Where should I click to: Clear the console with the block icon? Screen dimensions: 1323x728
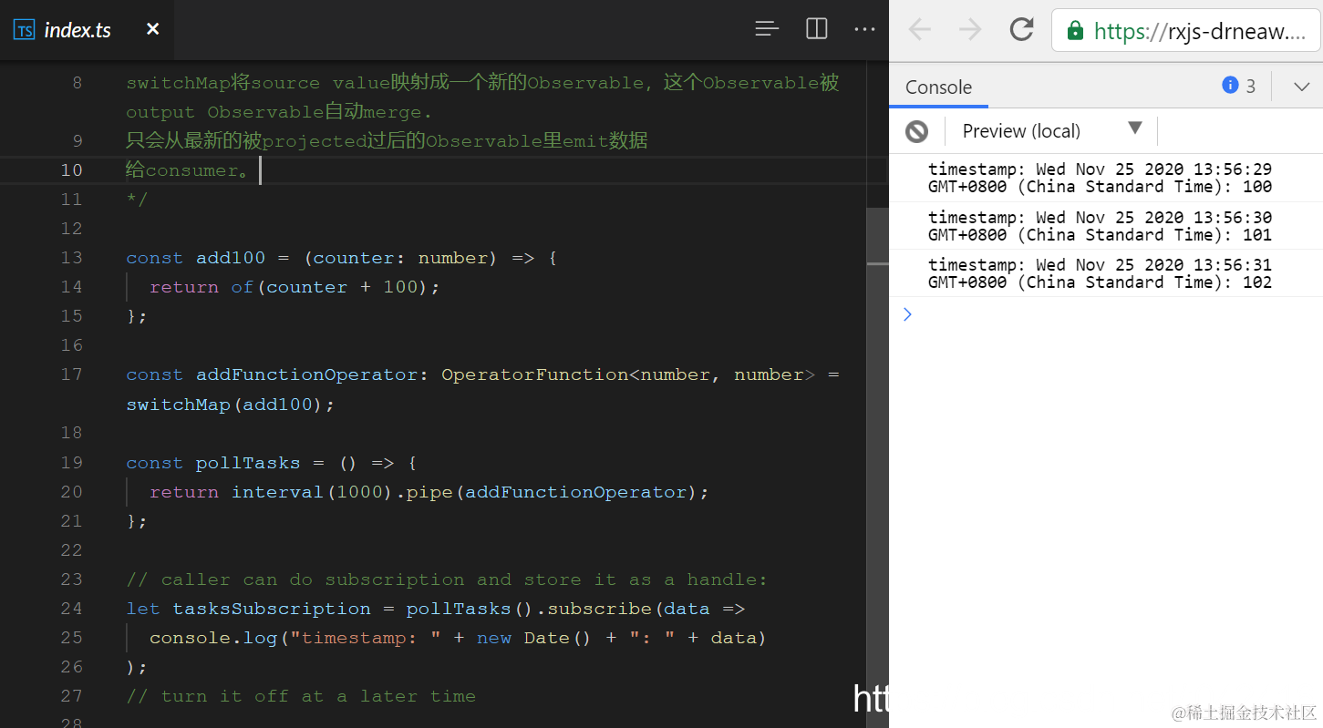(916, 131)
